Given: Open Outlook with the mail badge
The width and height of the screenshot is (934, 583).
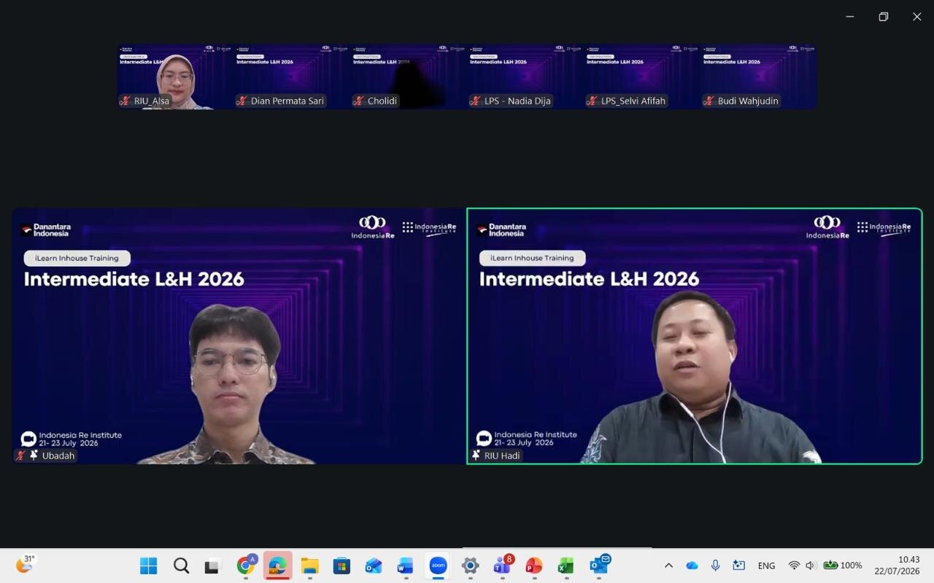Looking at the screenshot, I should 600,565.
